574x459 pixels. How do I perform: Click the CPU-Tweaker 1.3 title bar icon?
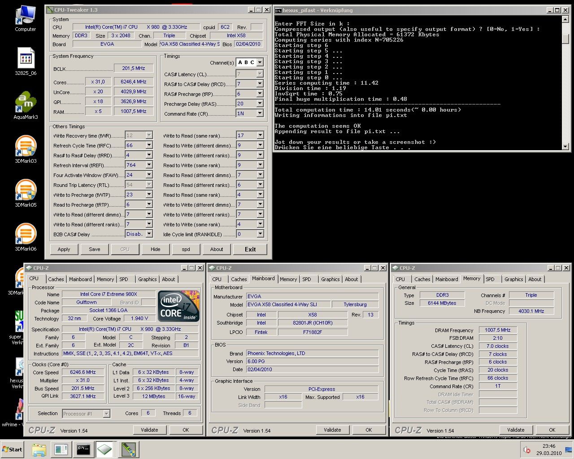(x=50, y=10)
